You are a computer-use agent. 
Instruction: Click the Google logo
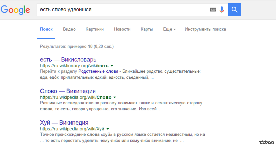(x=15, y=10)
